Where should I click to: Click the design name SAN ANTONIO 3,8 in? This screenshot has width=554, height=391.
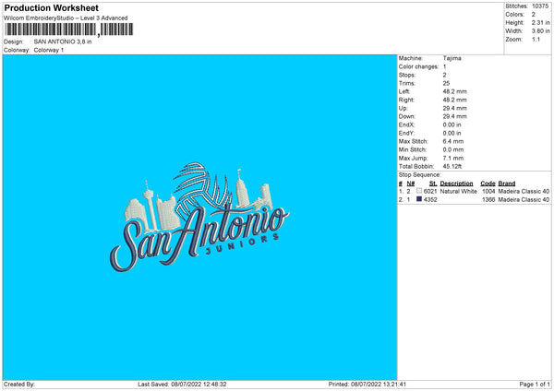(63, 41)
